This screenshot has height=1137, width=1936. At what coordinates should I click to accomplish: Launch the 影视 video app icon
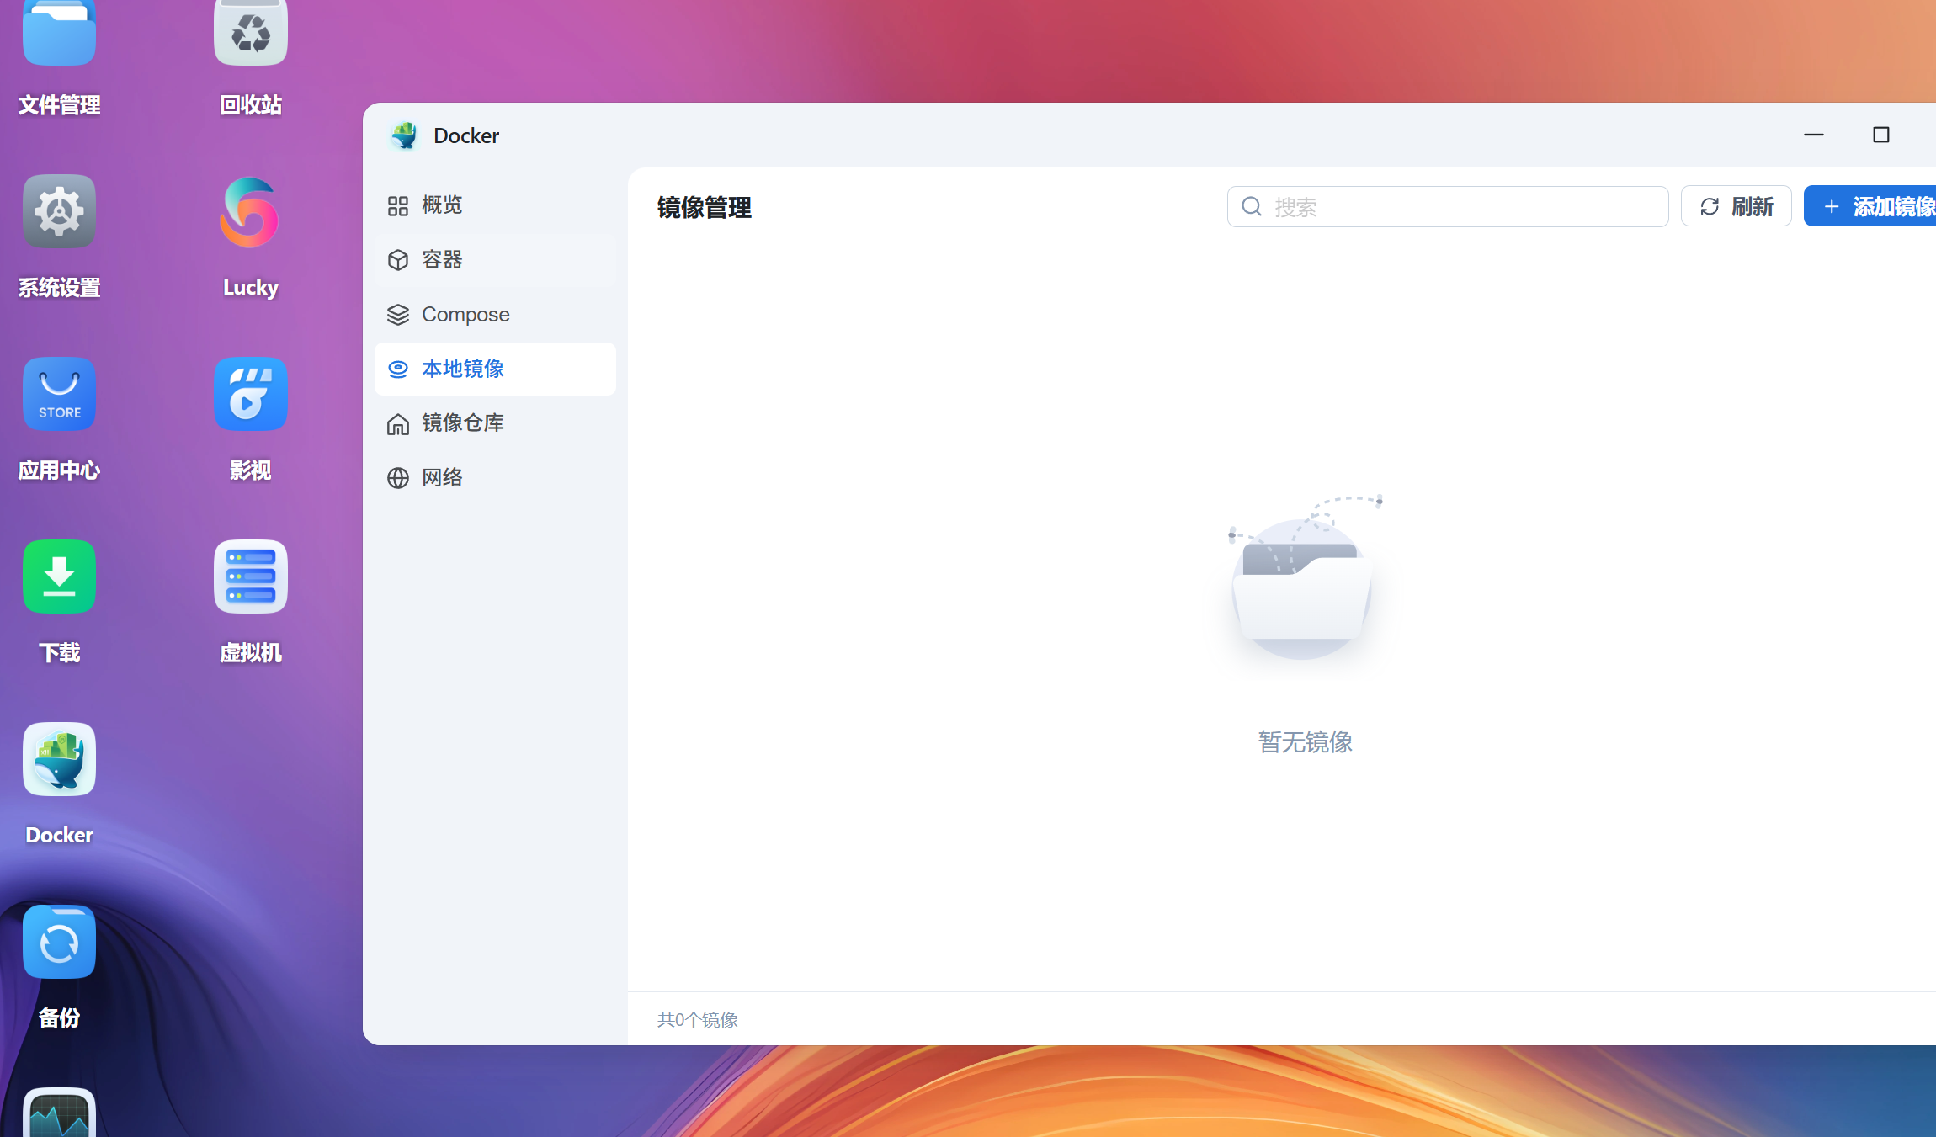(250, 394)
